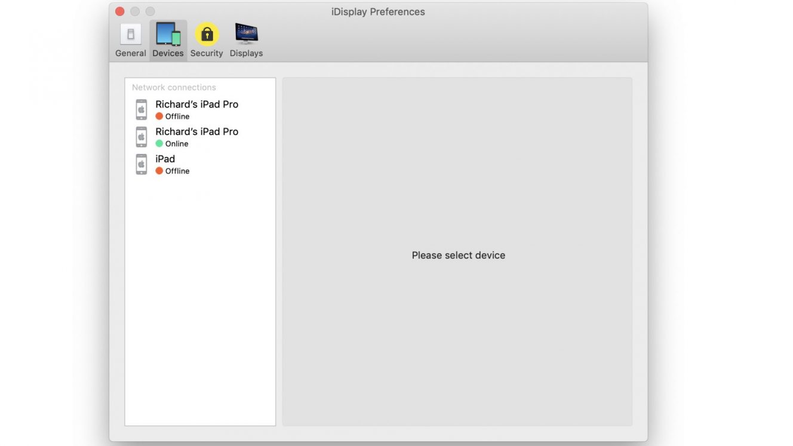793x446 pixels.
Task: Select the Devices toolbar icon
Action: click(168, 34)
